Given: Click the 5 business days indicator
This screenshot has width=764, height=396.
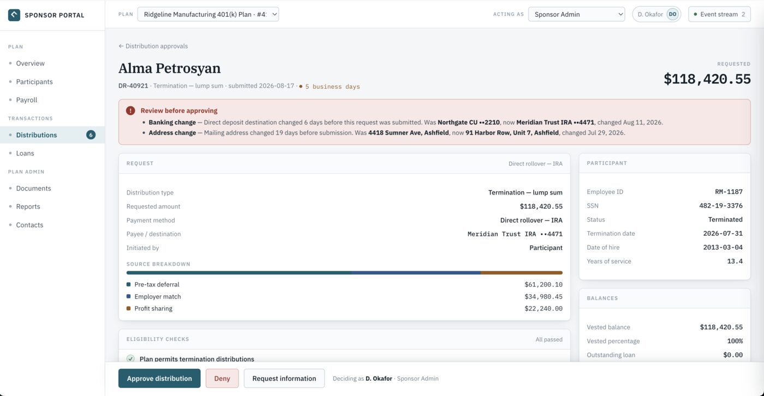Looking at the screenshot, I should [330, 86].
